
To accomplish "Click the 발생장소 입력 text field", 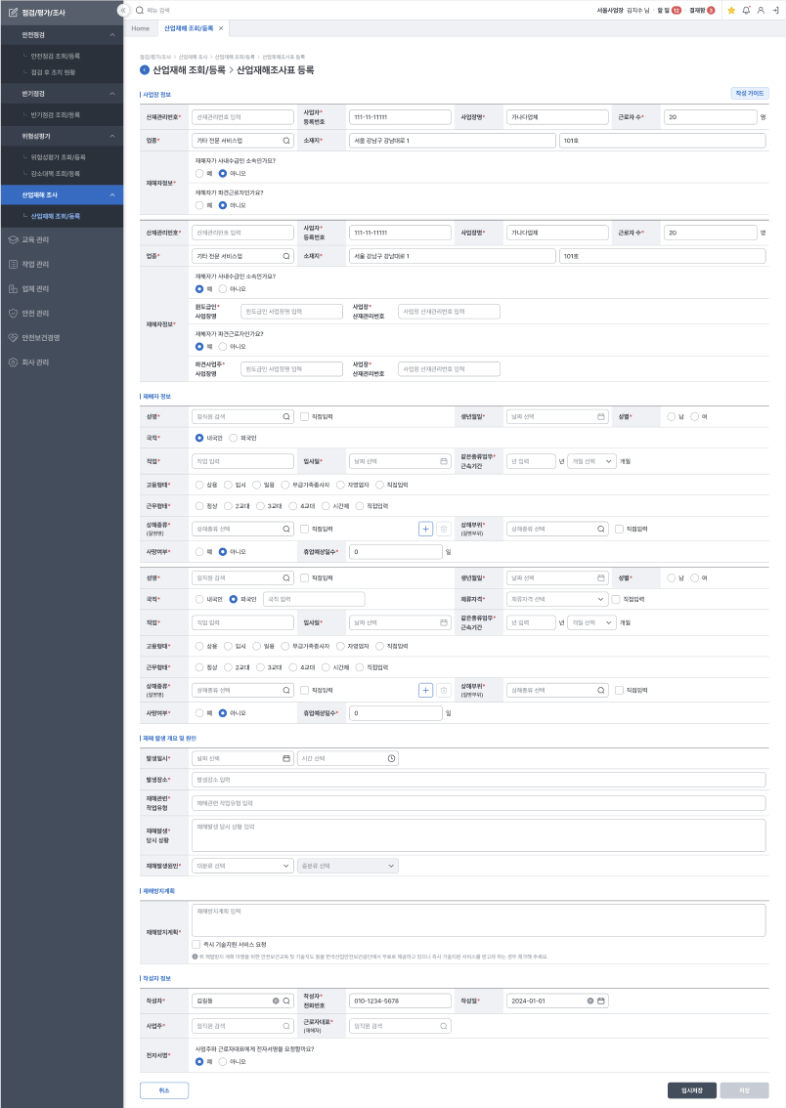I will tap(478, 780).
